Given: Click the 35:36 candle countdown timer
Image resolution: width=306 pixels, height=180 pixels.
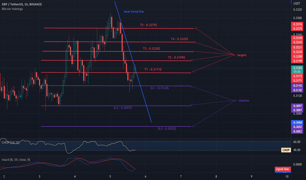Looking at the screenshot, I should pos(297,72).
